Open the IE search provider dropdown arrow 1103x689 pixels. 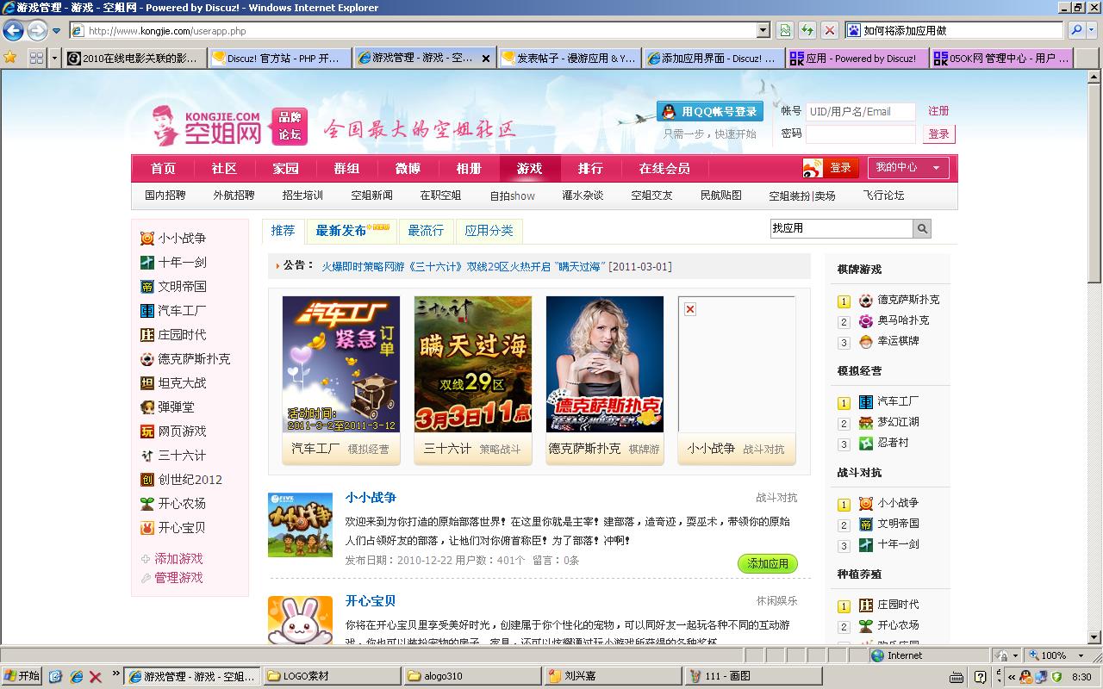[x=1094, y=30]
